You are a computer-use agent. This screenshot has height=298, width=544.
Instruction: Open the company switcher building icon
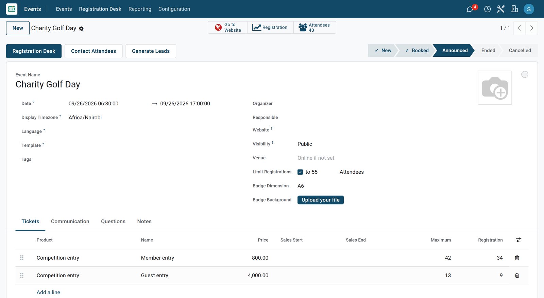coord(514,9)
